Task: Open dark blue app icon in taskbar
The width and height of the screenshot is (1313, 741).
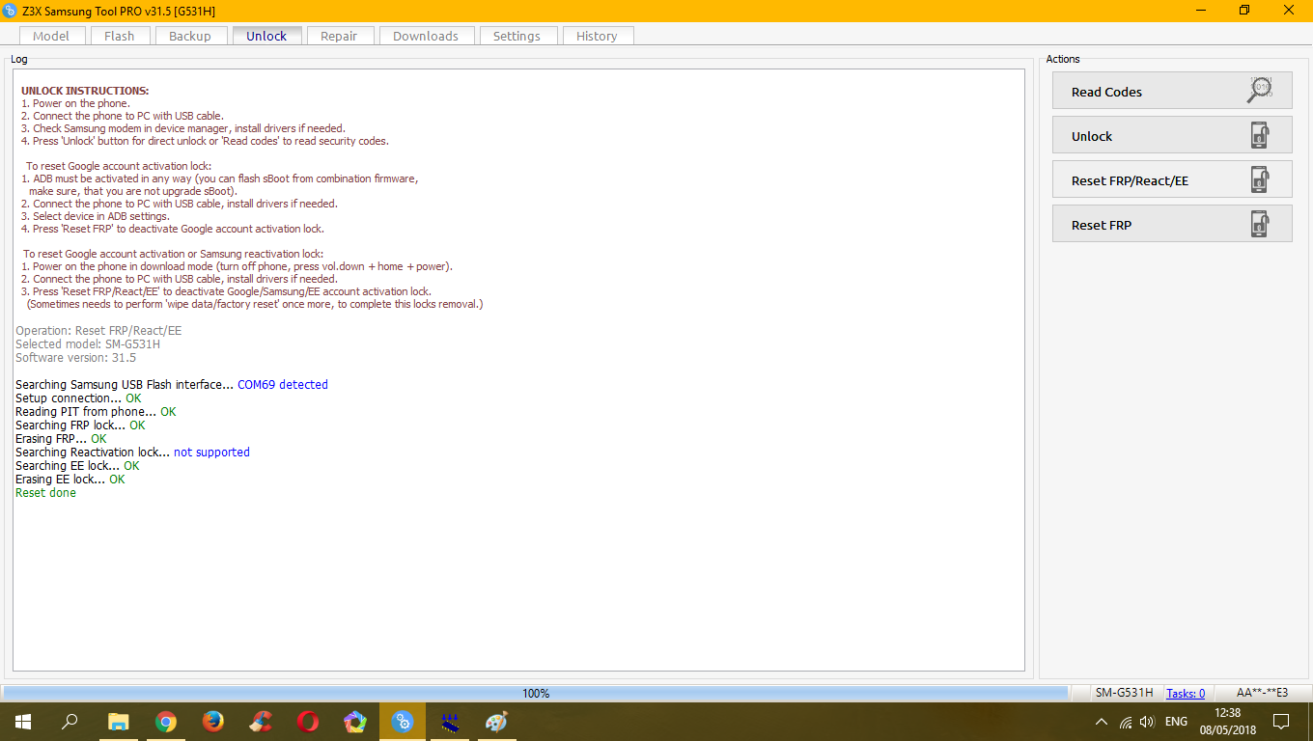Action: click(x=450, y=721)
